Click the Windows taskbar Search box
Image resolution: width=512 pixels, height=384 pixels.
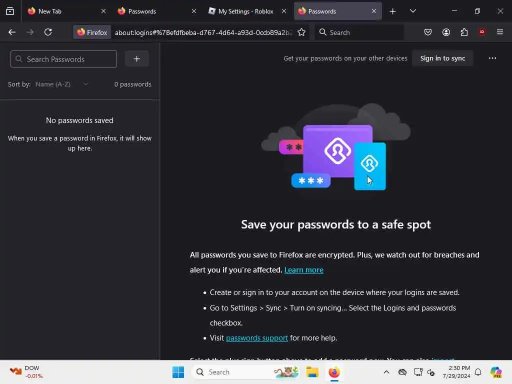pyautogui.click(x=246, y=372)
